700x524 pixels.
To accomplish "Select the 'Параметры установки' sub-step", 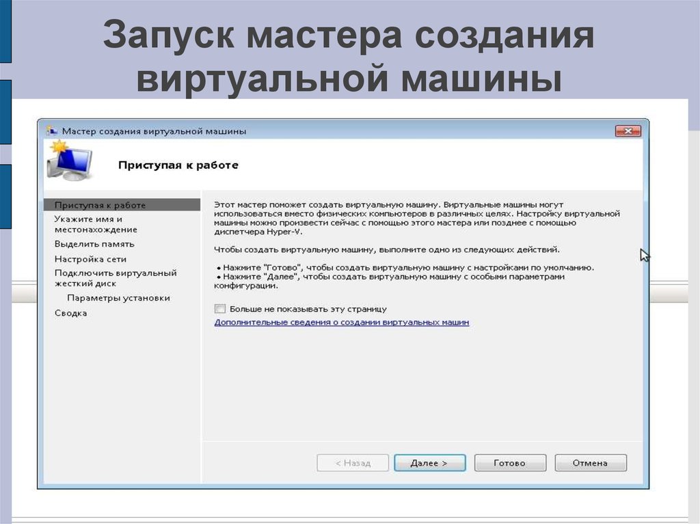I will coord(118,298).
